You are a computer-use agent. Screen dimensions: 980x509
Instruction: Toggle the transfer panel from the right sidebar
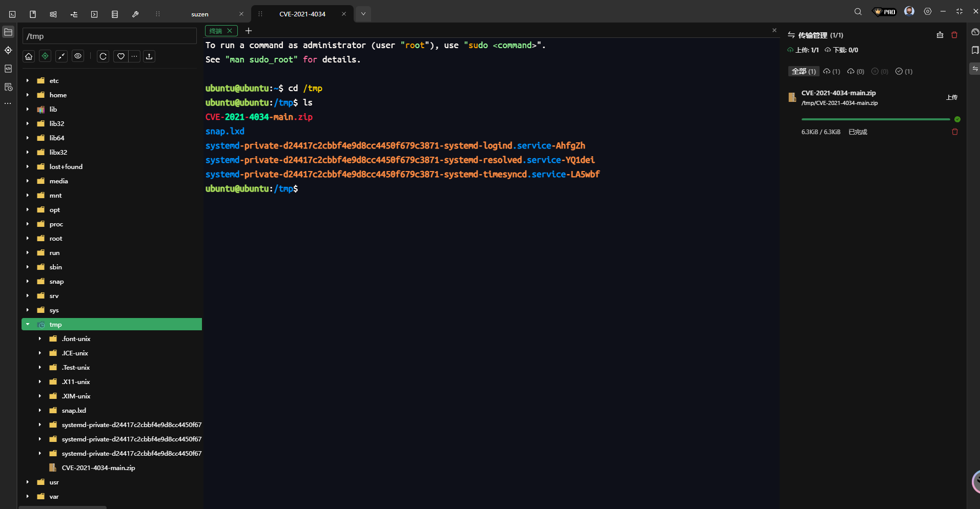tap(974, 69)
